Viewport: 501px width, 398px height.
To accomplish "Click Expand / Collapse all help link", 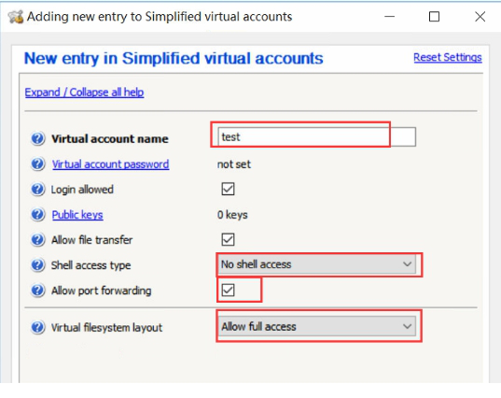I will [84, 92].
